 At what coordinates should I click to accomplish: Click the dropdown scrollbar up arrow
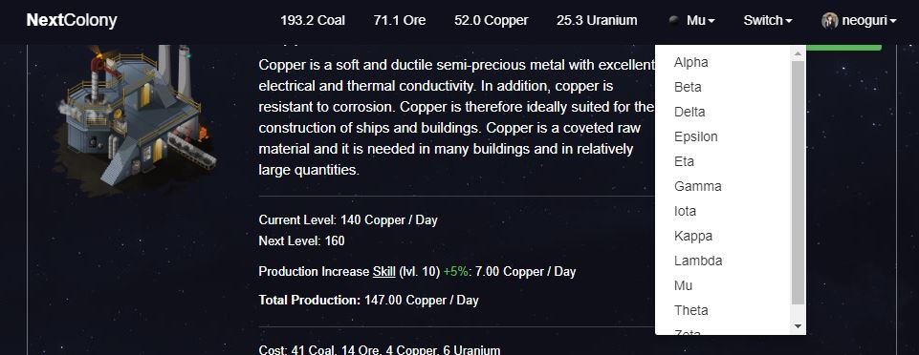798,53
